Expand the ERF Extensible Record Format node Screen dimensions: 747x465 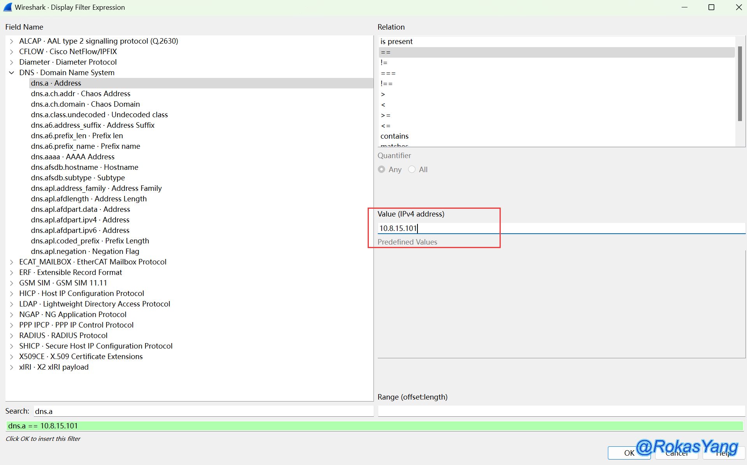(x=12, y=273)
